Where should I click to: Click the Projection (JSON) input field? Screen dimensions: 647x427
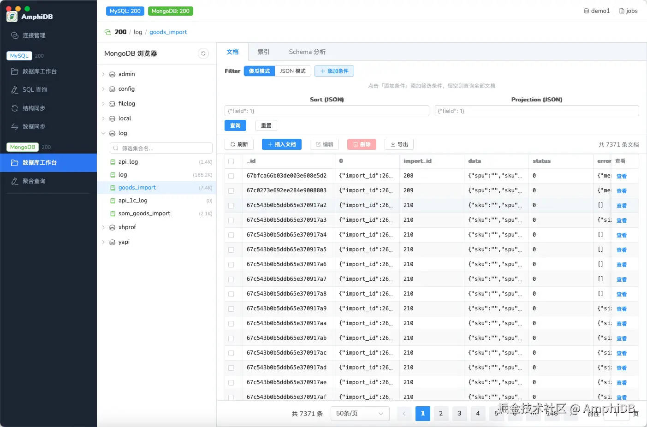[537, 111]
